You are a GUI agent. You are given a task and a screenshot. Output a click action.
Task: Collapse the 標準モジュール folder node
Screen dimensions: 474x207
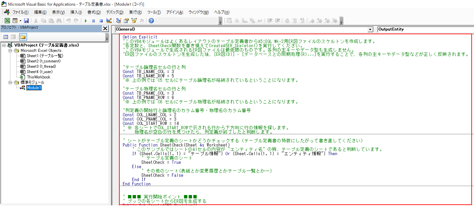click(10, 82)
